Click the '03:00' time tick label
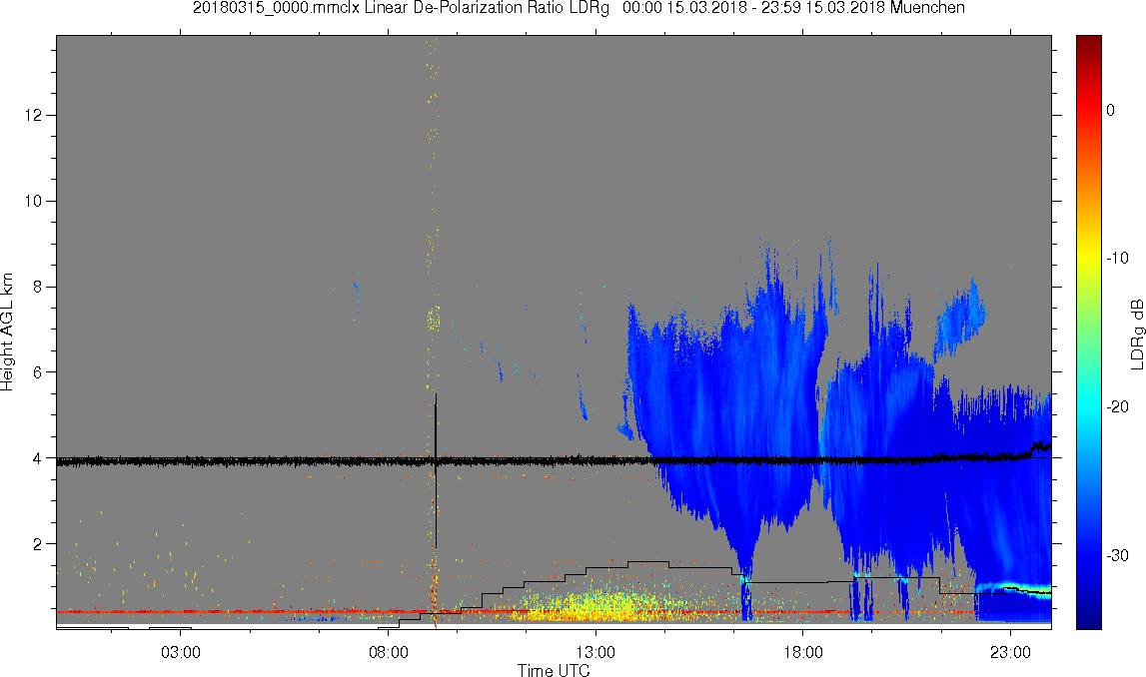 tap(181, 652)
